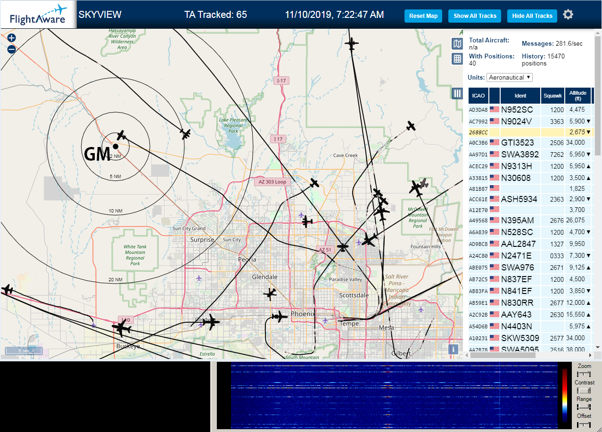Adjust the waterfall Range slider
The image size is (602, 432).
pos(584,407)
